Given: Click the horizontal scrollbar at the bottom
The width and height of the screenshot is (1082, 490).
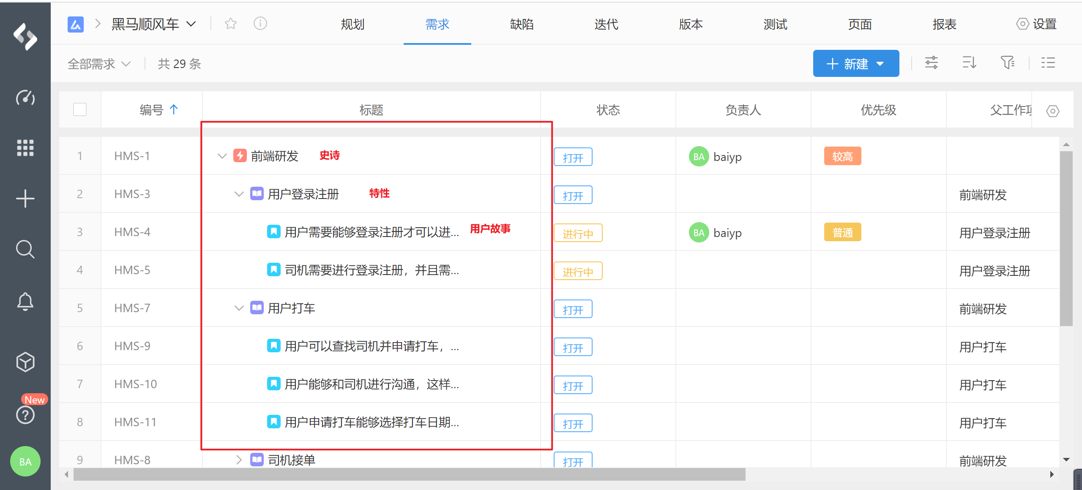Looking at the screenshot, I should point(409,474).
